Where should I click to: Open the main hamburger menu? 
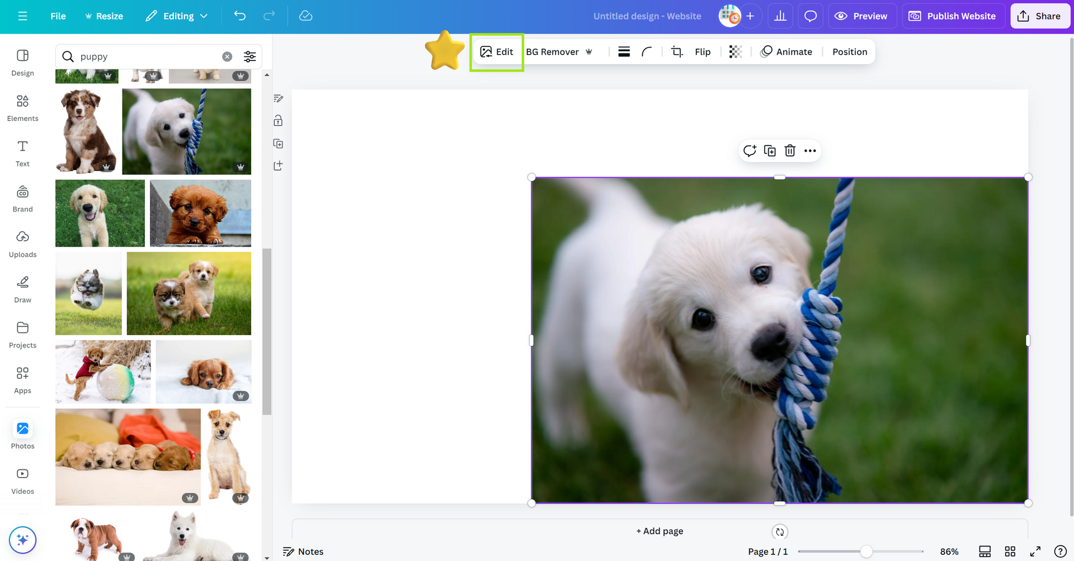22,16
